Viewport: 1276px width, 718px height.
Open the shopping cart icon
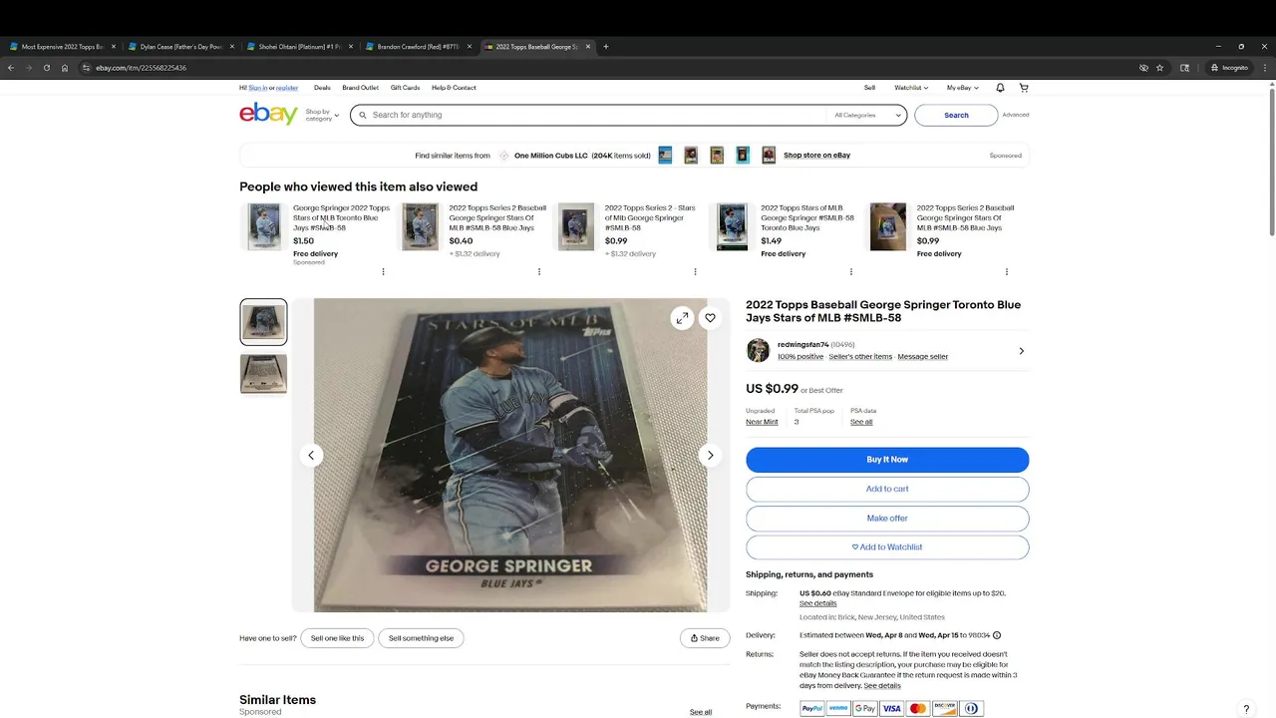click(1024, 88)
